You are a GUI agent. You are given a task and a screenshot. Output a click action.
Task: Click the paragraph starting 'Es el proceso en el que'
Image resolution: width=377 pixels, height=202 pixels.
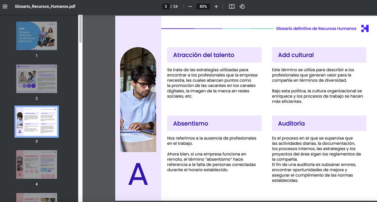[x=316, y=149]
